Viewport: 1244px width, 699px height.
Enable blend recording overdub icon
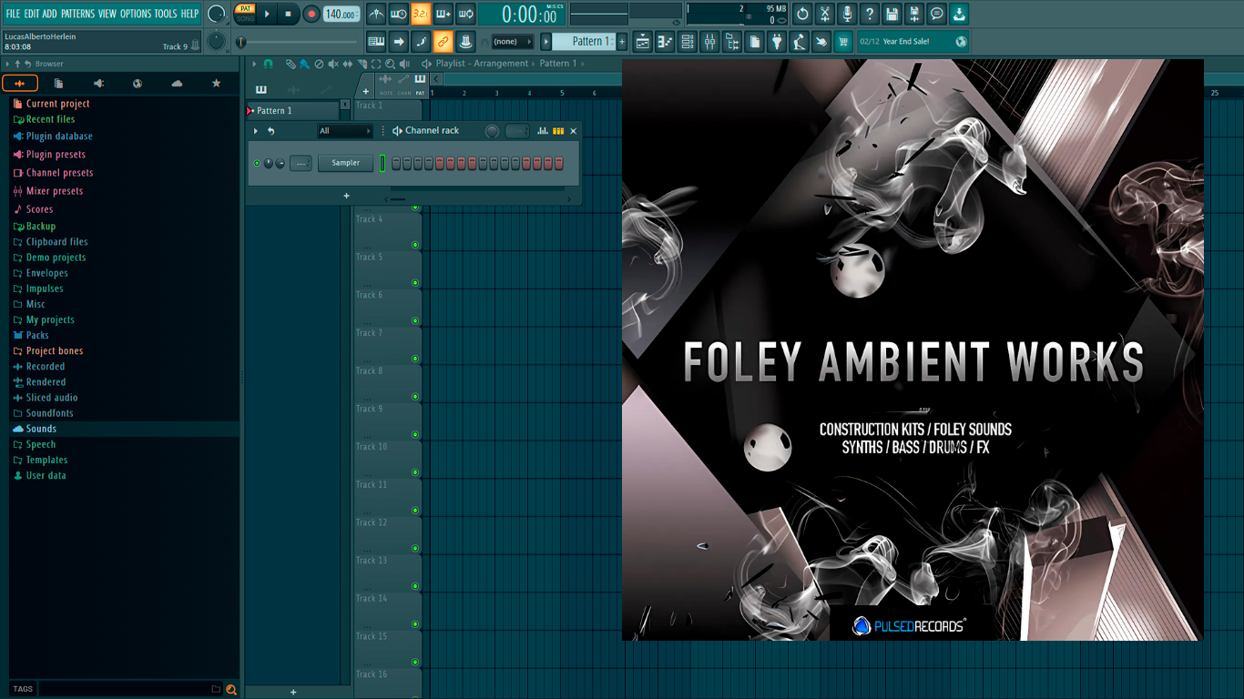point(444,14)
